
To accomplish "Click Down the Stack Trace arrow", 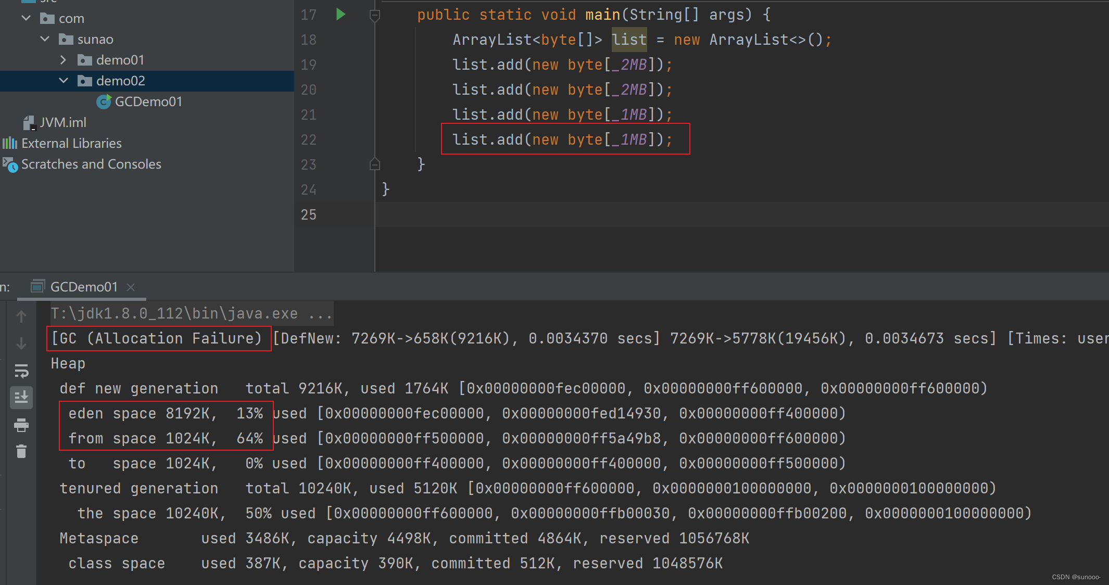I will tap(21, 343).
